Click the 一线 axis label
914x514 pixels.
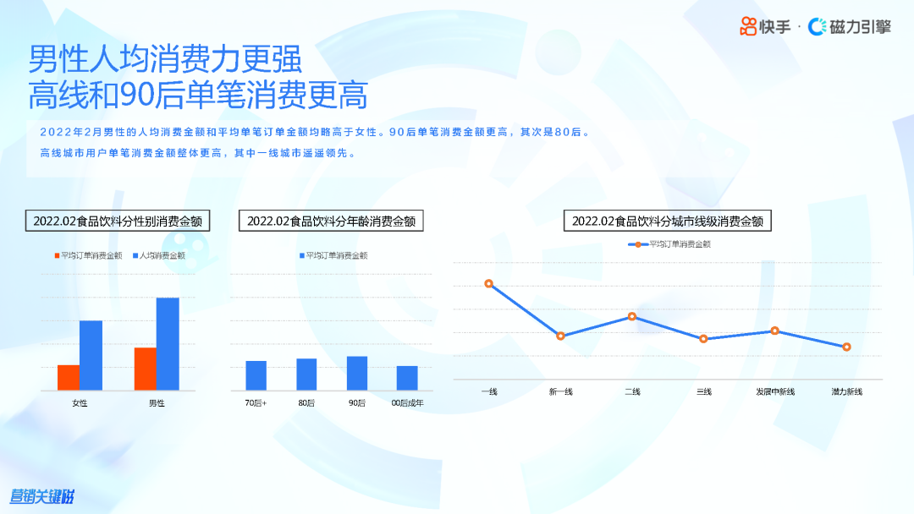tap(489, 391)
